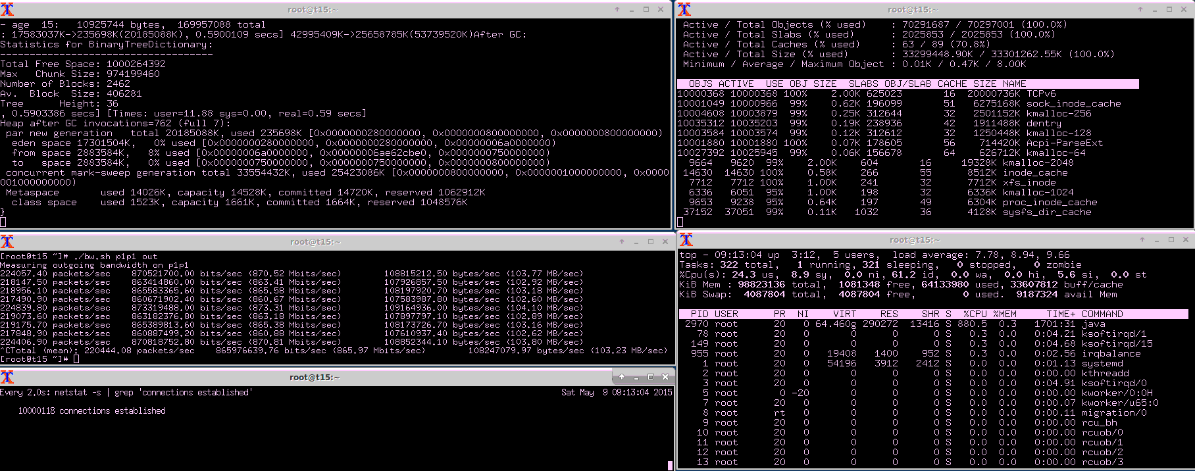Viewport: 1195px width, 471px height.
Task: Shade the netstat watch window with up-arrow
Action: (x=622, y=377)
